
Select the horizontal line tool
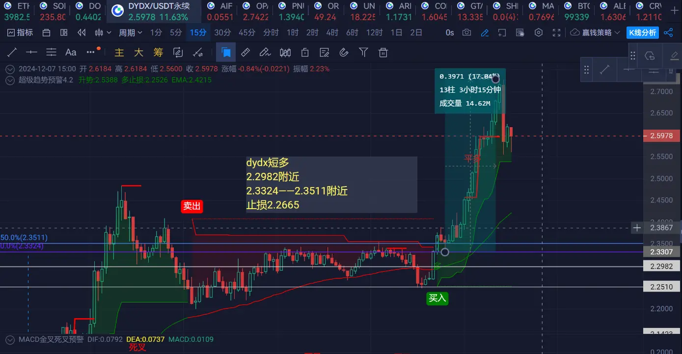pyautogui.click(x=32, y=52)
